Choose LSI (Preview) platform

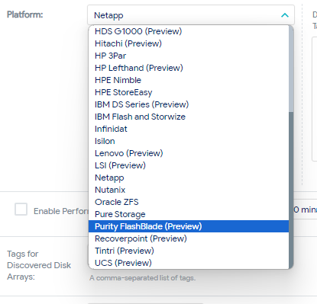189,165
